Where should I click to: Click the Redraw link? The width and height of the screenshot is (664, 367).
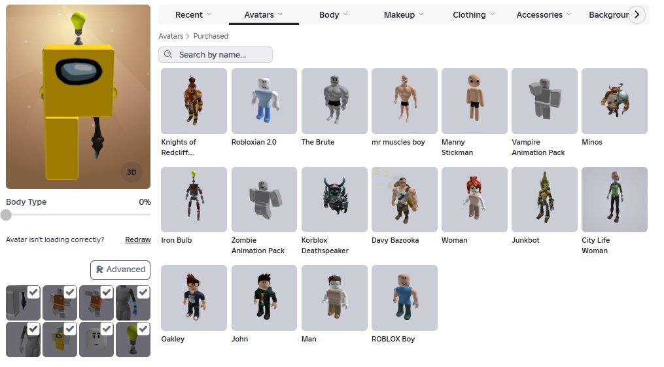pyautogui.click(x=137, y=239)
